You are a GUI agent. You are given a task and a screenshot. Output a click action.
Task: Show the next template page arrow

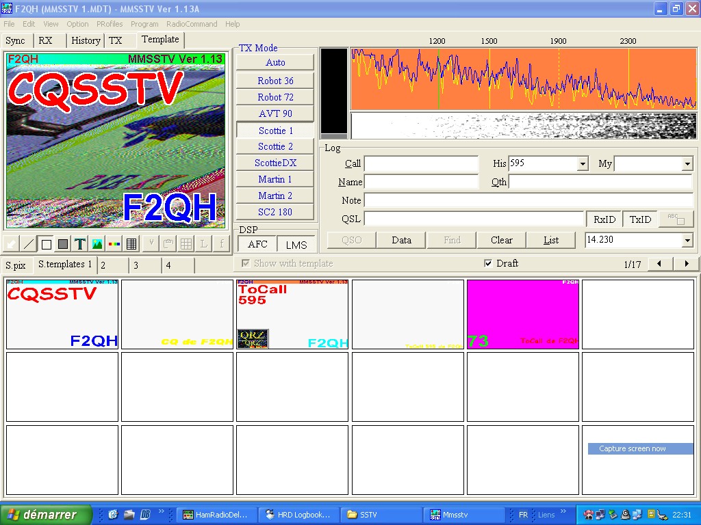tap(687, 264)
